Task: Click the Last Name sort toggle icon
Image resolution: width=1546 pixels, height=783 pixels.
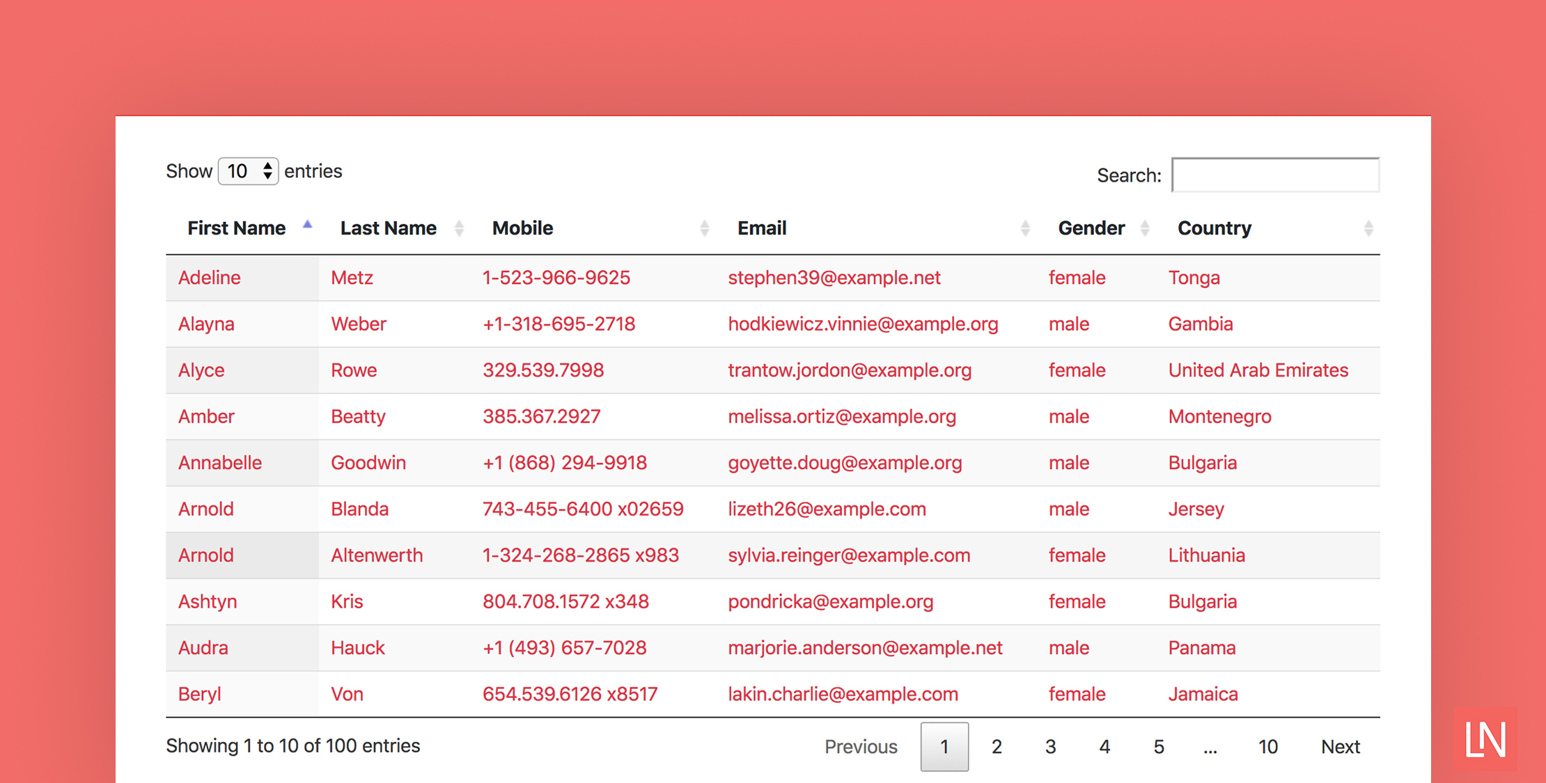Action: pyautogui.click(x=455, y=228)
